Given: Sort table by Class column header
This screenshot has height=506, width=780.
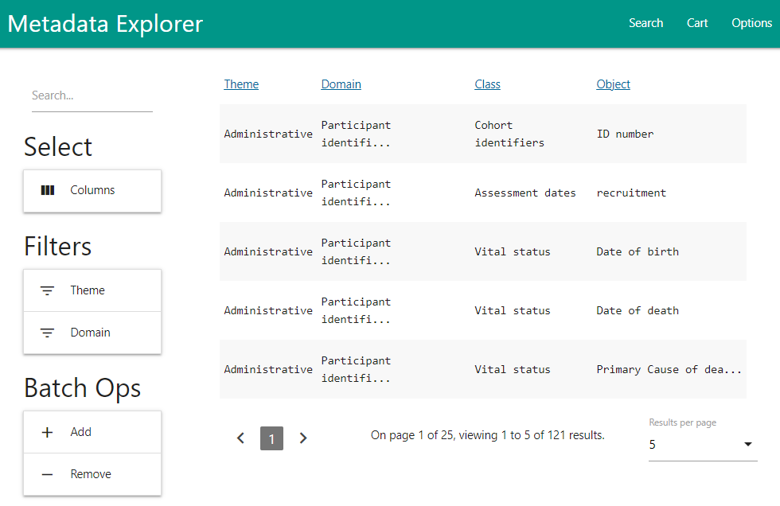Looking at the screenshot, I should 487,84.
